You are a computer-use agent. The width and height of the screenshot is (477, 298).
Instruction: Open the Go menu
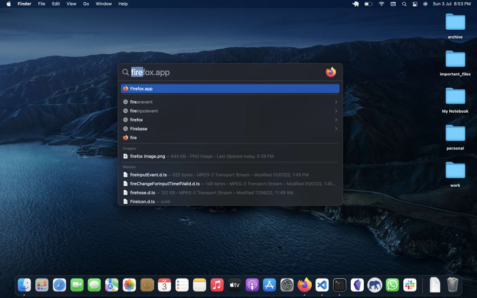[86, 4]
